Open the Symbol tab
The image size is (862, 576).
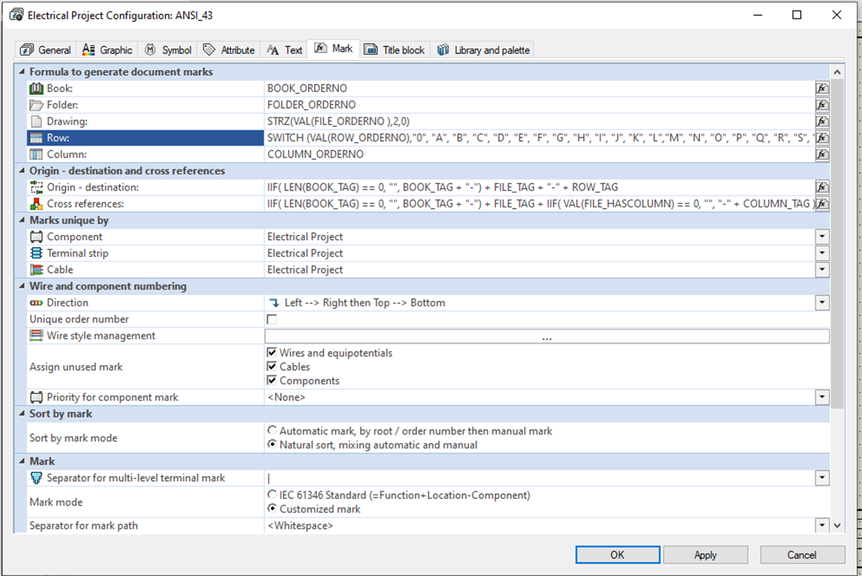[x=168, y=49]
